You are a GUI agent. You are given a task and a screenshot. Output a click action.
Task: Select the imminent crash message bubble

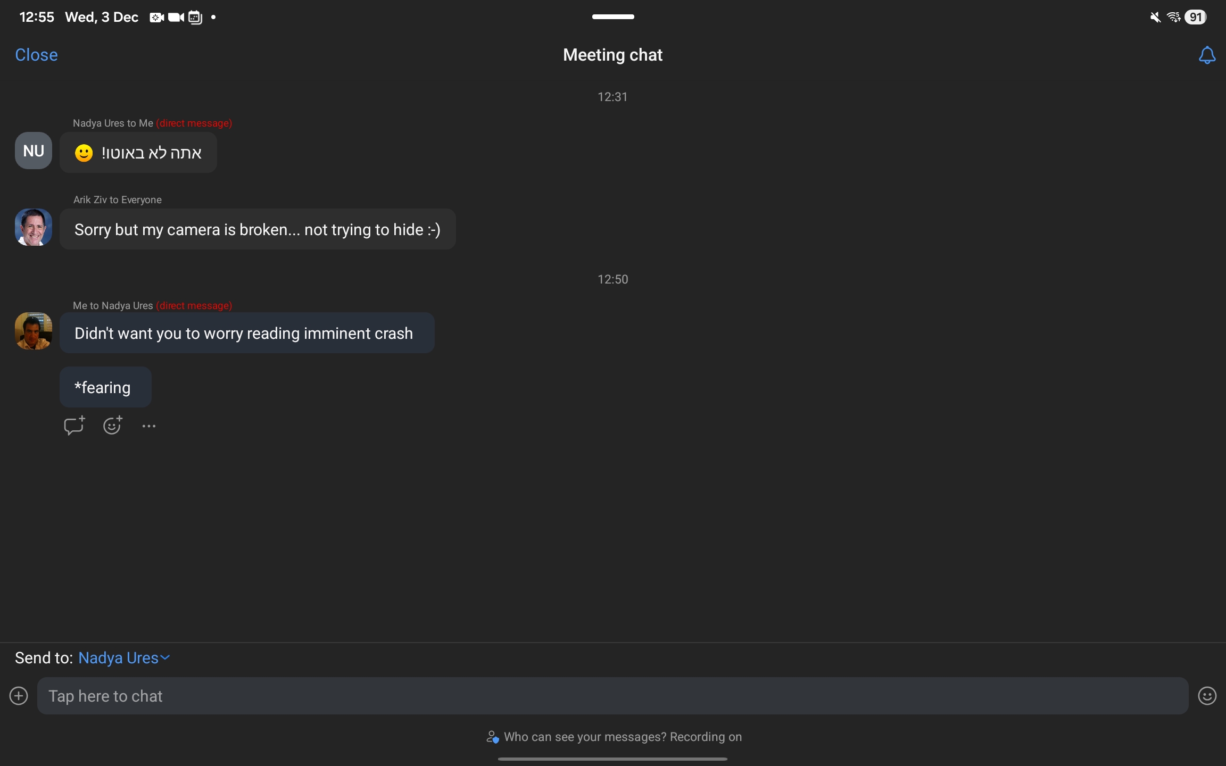[x=247, y=333]
